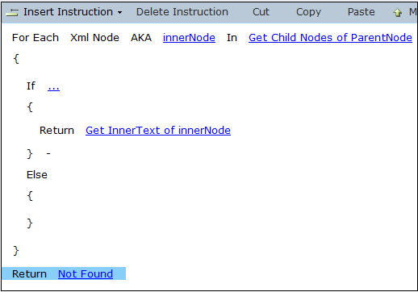Click Paste in the toolbar
The image size is (418, 292).
tap(361, 12)
